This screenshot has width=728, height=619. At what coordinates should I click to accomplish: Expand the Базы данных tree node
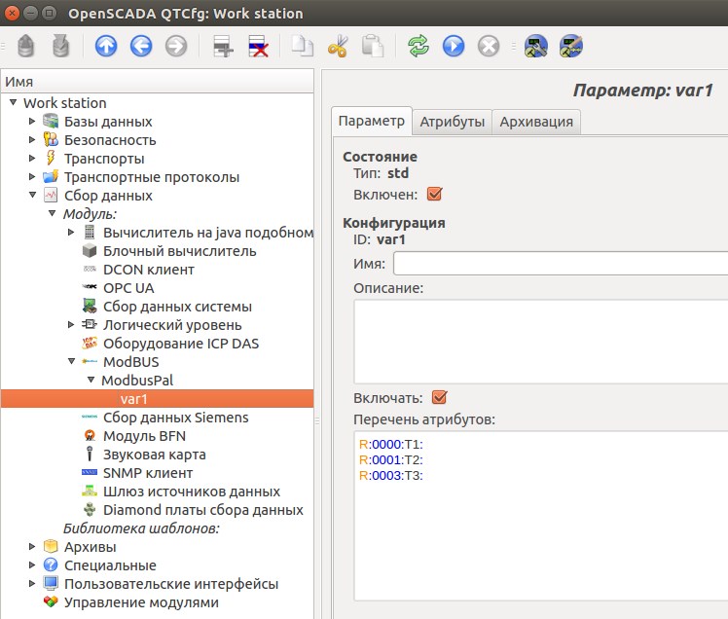[32, 122]
